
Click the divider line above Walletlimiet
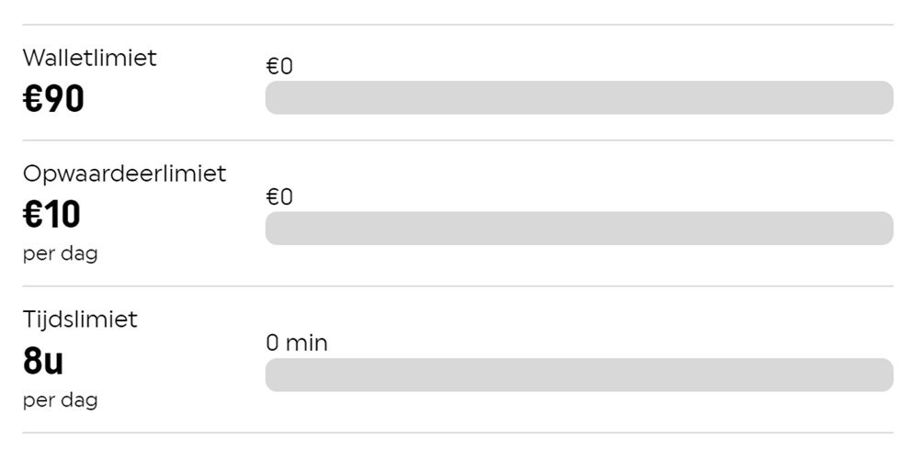(x=458, y=25)
